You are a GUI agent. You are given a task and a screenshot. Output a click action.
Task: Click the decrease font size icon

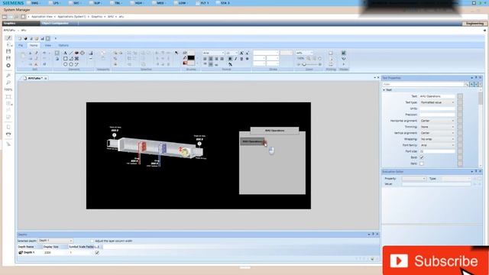point(248,53)
